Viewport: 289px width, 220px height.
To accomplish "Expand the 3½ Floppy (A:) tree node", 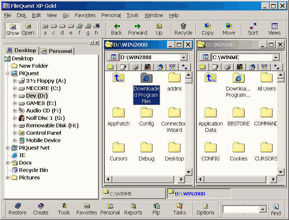I will [x=15, y=81].
